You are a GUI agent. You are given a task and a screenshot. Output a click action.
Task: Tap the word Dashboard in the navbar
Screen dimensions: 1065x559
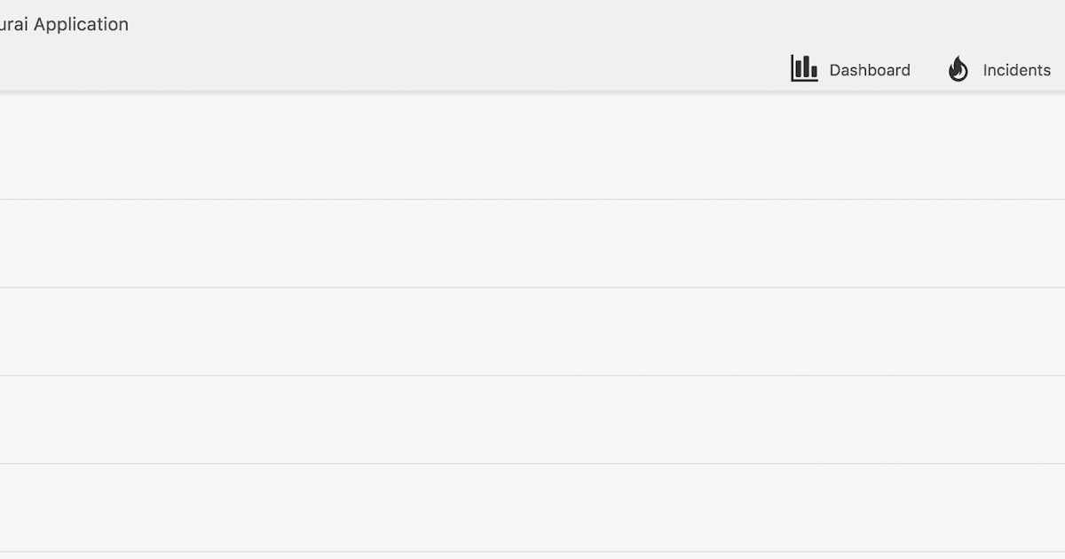point(870,70)
